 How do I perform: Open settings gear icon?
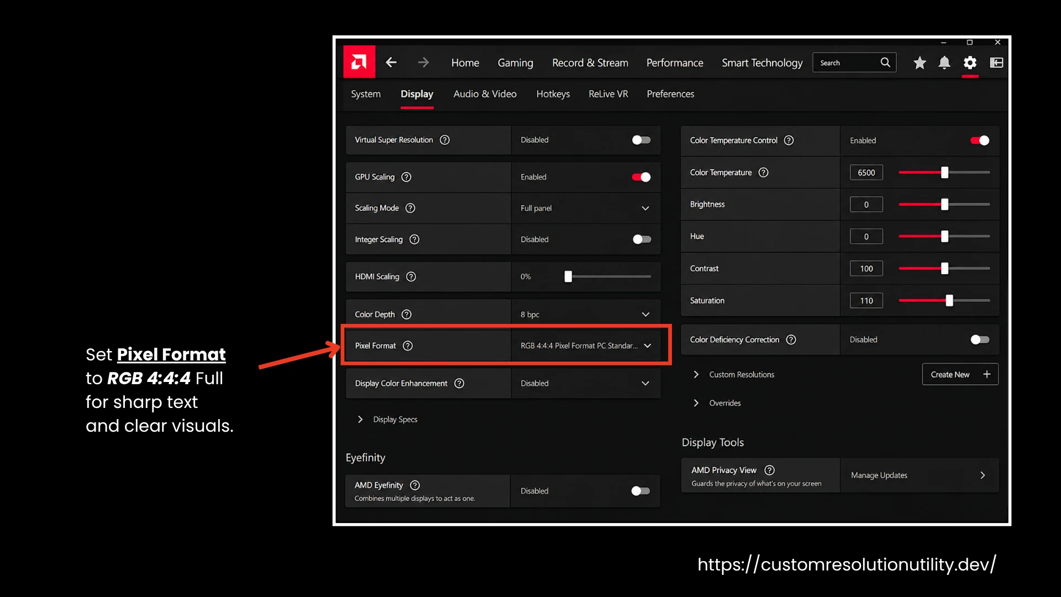970,63
